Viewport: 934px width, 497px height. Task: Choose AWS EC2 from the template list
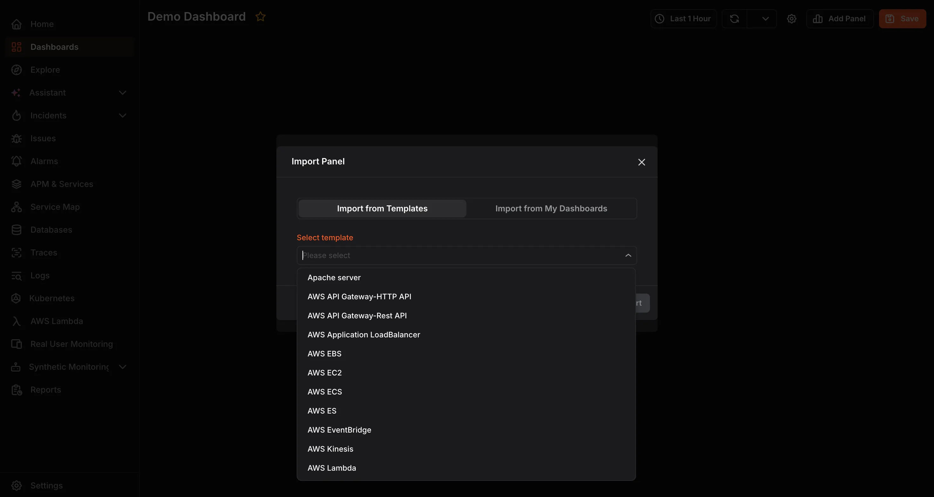click(x=466, y=373)
